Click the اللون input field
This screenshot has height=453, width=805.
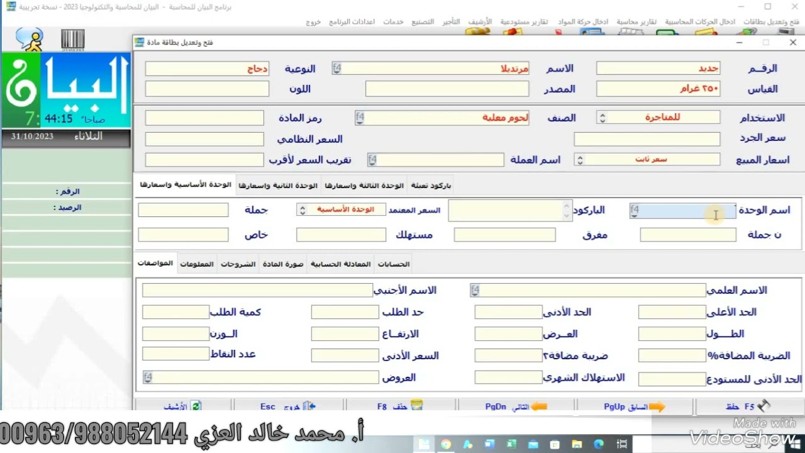[x=207, y=89]
